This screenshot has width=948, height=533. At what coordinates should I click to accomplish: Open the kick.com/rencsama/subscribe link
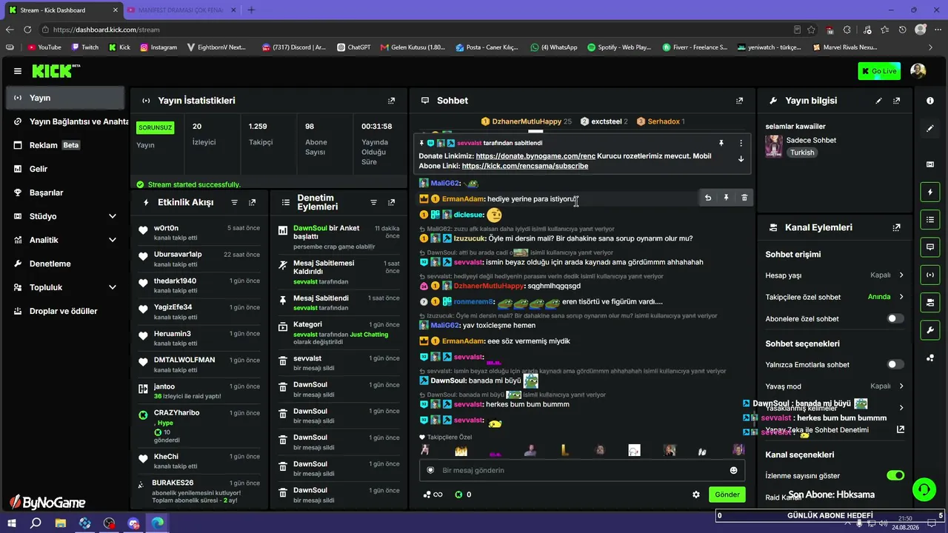pyautogui.click(x=525, y=167)
